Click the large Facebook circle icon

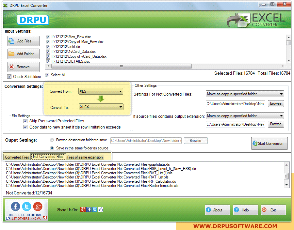coord(15,207)
